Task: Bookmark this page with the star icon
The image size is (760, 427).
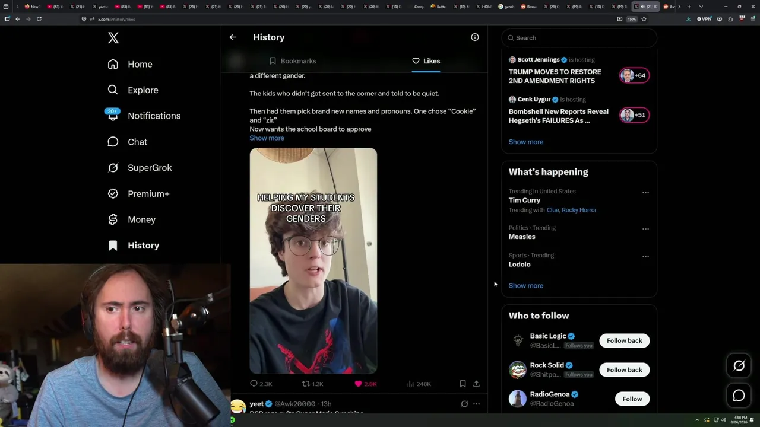Action: [x=644, y=19]
